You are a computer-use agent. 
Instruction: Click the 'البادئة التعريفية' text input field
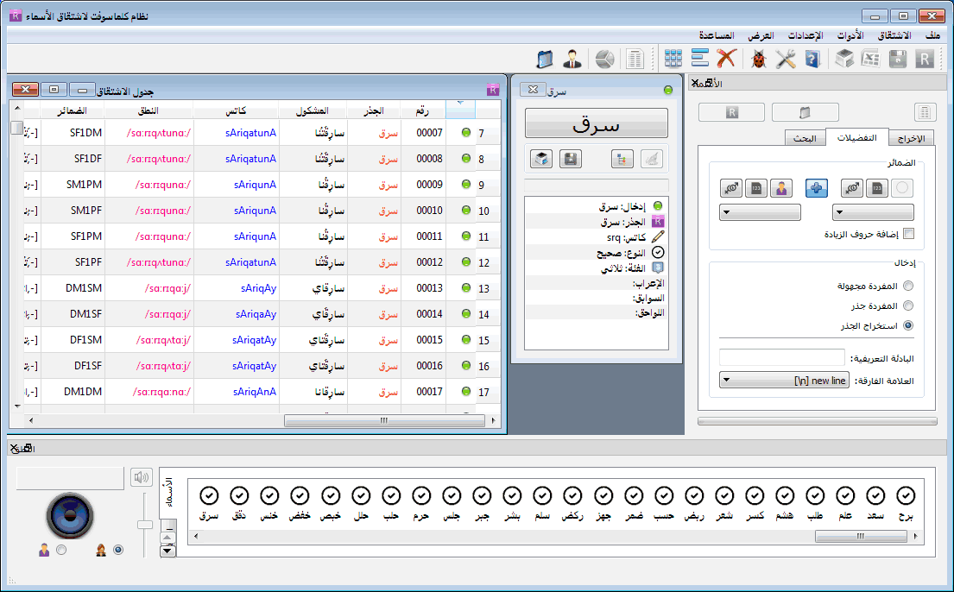(x=781, y=357)
